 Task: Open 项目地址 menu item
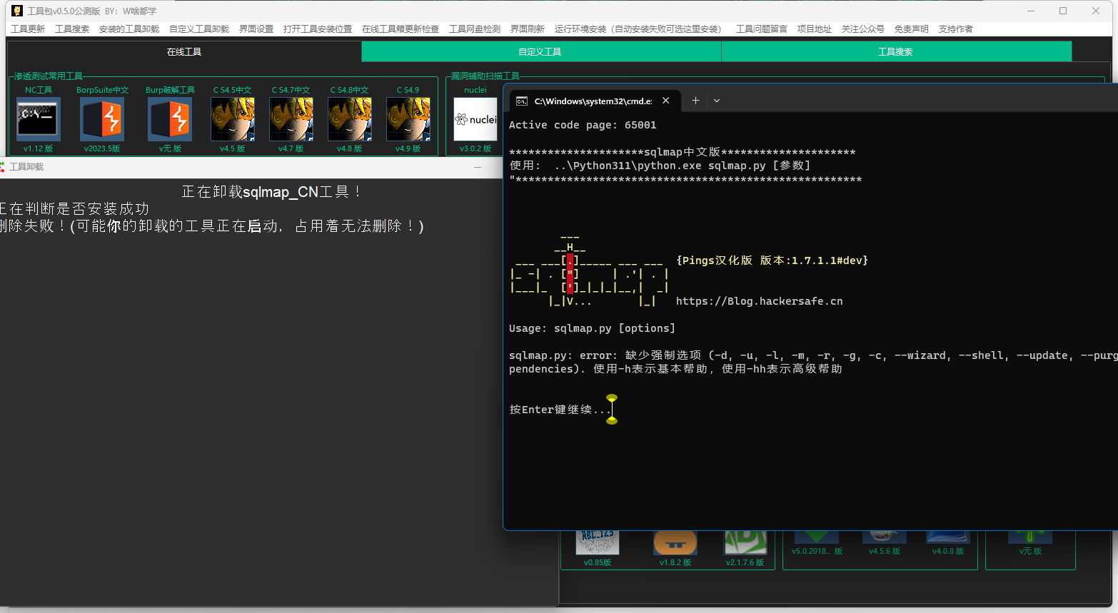coord(815,29)
